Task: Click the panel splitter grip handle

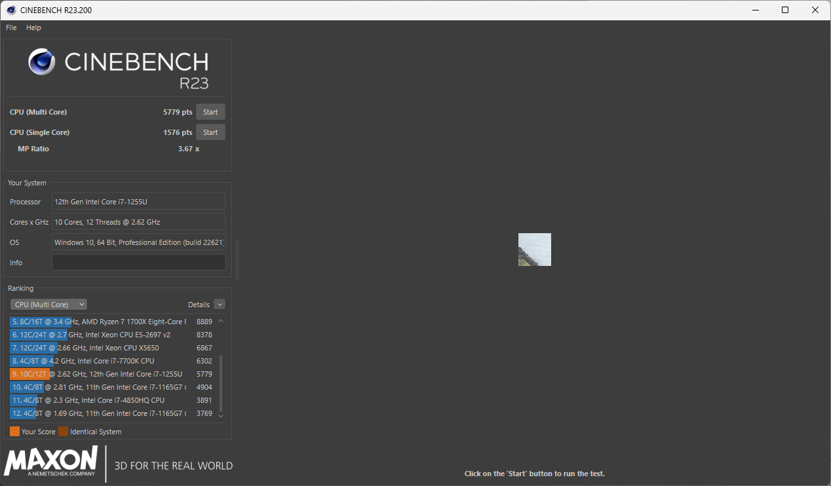Action: (x=237, y=260)
